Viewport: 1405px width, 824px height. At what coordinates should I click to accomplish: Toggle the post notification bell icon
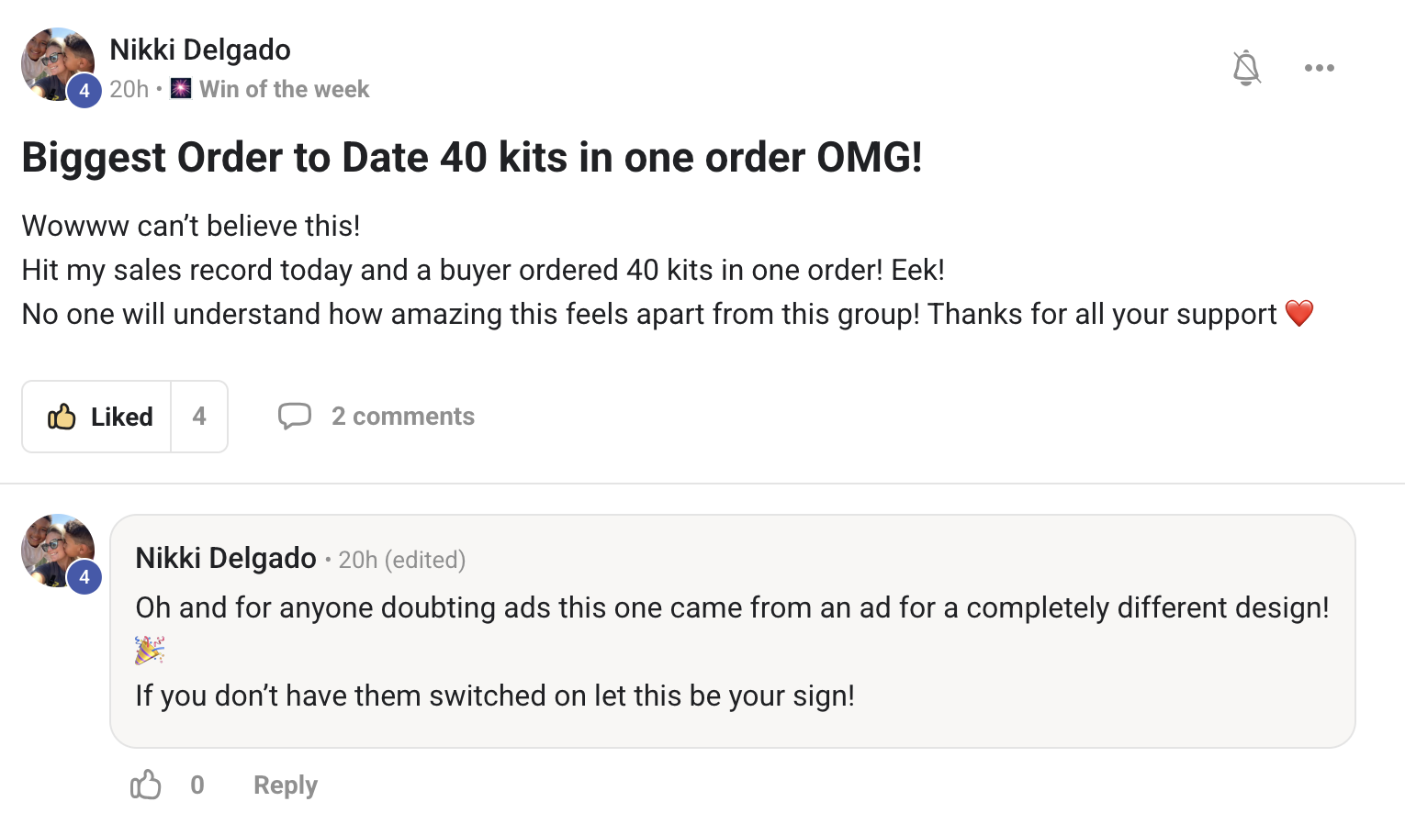click(1246, 68)
